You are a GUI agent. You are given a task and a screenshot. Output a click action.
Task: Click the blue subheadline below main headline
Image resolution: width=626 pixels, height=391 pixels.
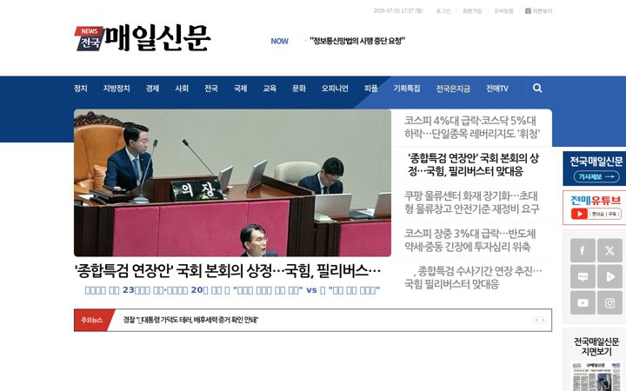click(x=232, y=290)
